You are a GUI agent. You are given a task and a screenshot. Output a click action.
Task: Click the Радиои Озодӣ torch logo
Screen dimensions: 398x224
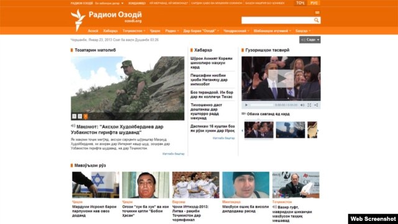(x=78, y=21)
